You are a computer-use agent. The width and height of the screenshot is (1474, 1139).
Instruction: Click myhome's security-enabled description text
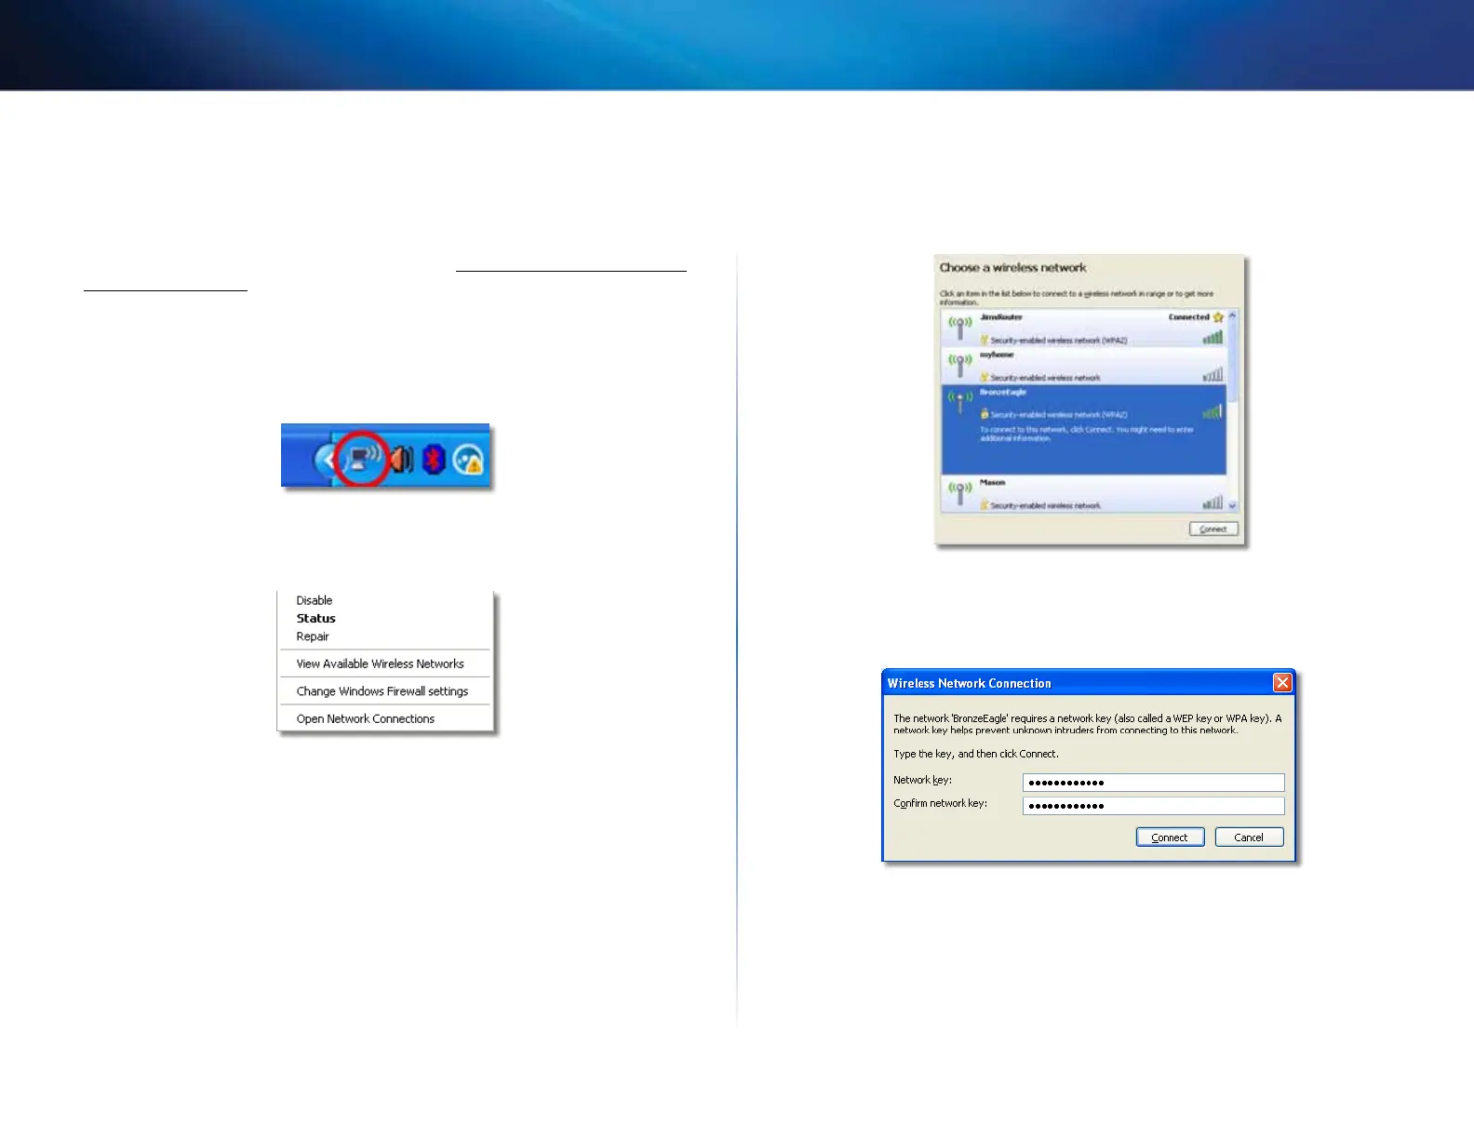click(x=1045, y=378)
